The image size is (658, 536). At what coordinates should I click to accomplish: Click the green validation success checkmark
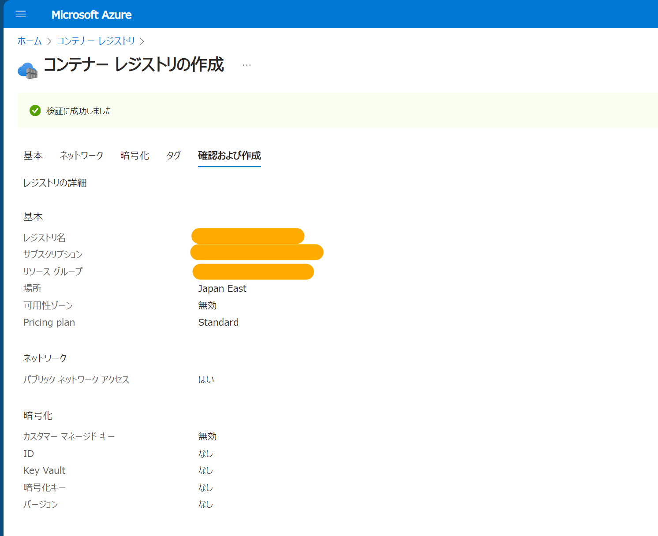coord(35,111)
